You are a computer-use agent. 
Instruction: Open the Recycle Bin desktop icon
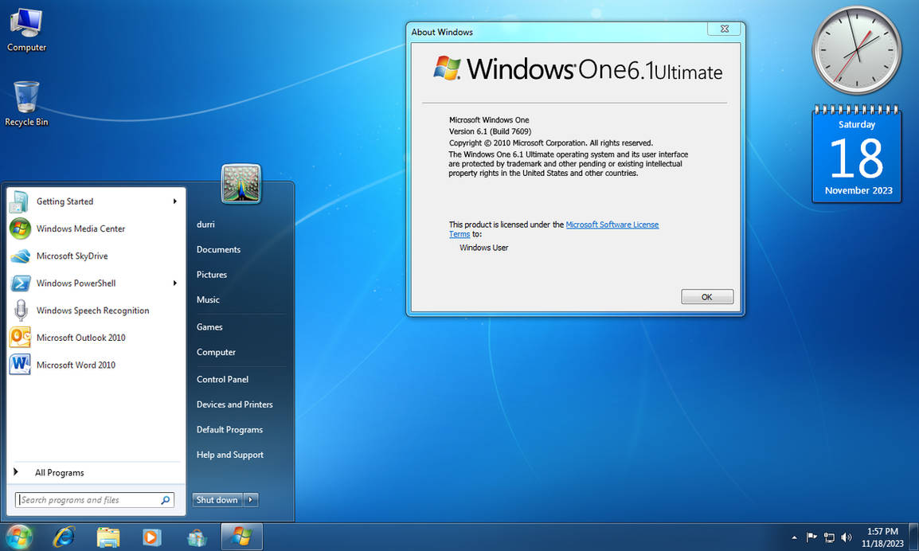[x=26, y=104]
